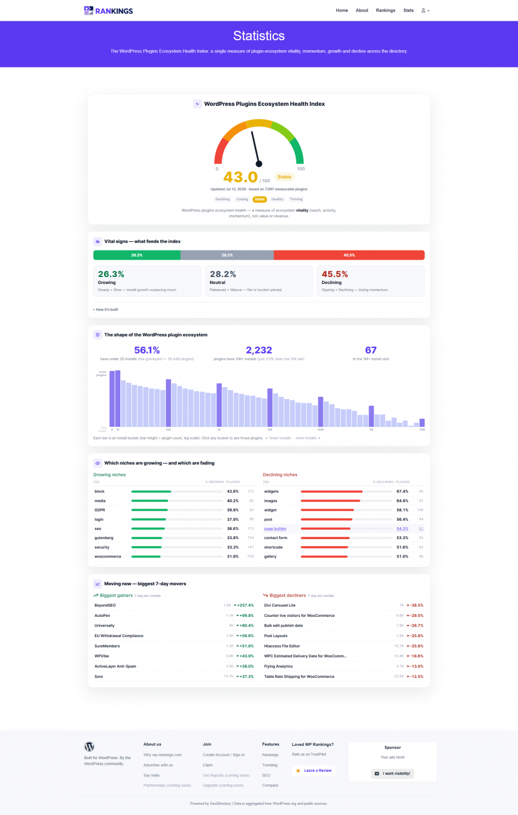Open Htaccess File Editor plugin

tap(344, 646)
